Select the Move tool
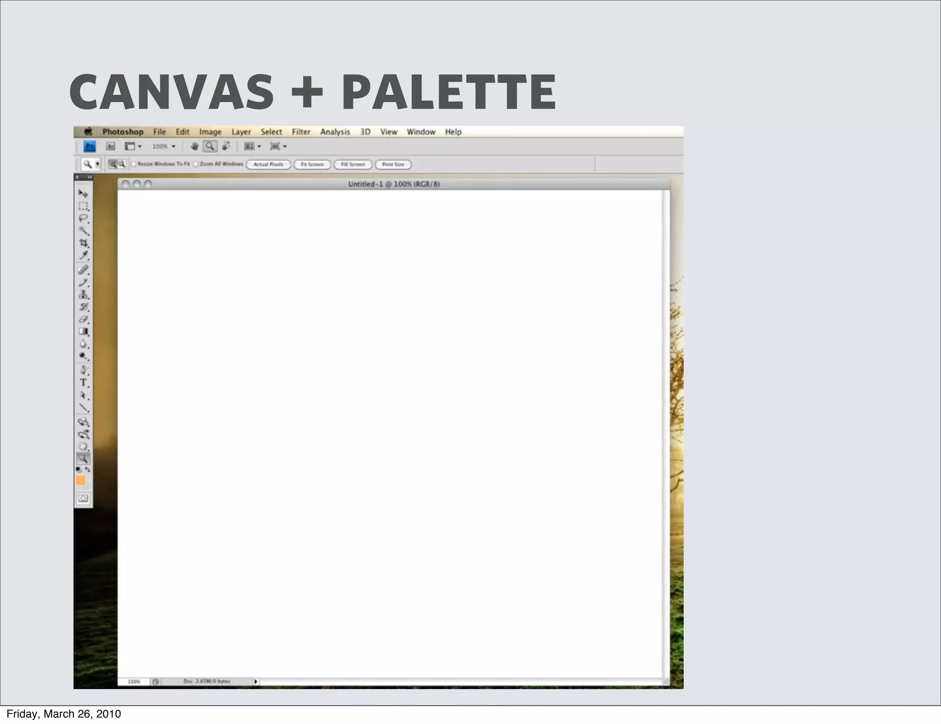This screenshot has width=941, height=724. (x=83, y=193)
